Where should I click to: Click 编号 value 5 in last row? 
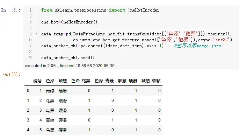click(41, 130)
